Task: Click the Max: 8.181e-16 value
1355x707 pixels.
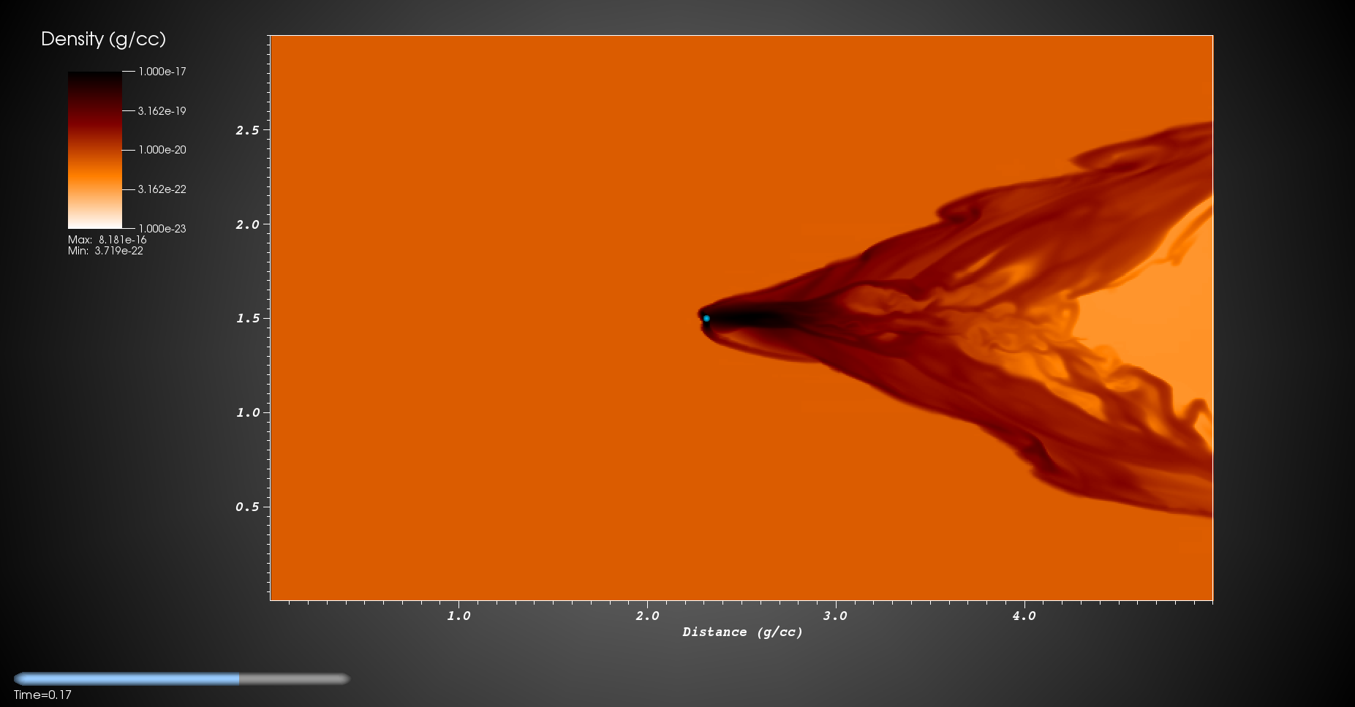Action: [x=107, y=240]
